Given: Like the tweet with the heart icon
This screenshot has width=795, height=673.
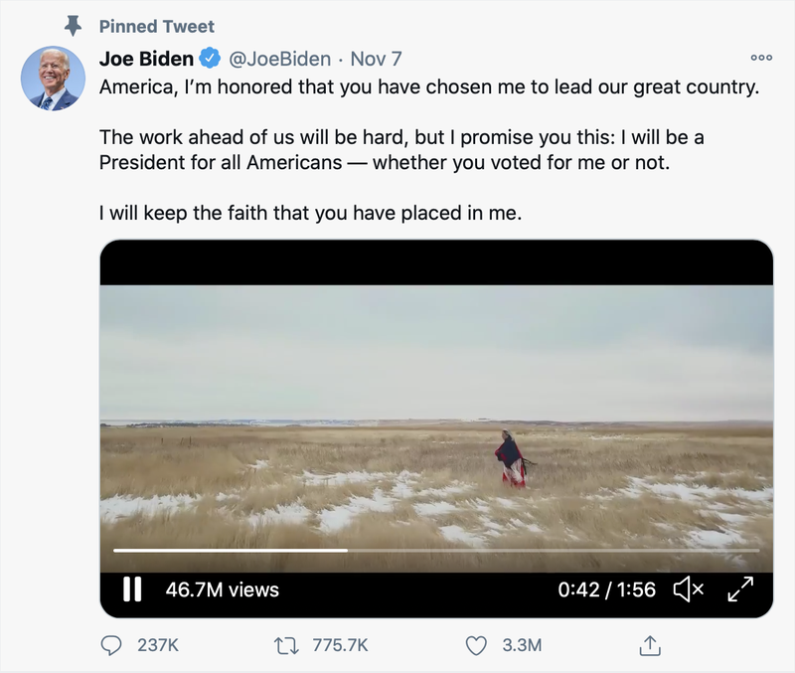Looking at the screenshot, I should 477,645.
